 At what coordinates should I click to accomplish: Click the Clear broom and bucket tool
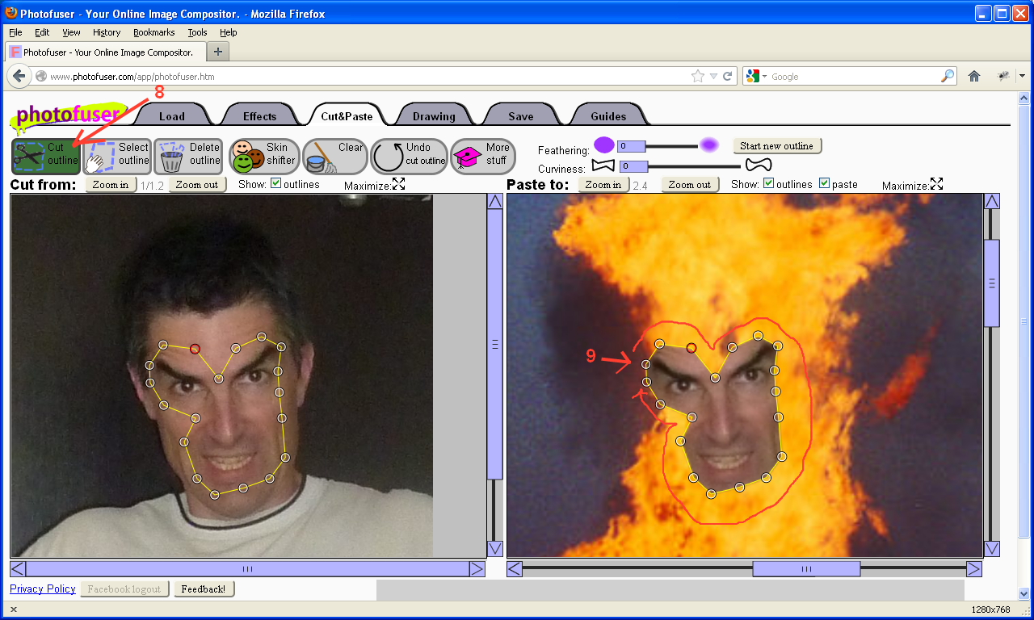(335, 156)
